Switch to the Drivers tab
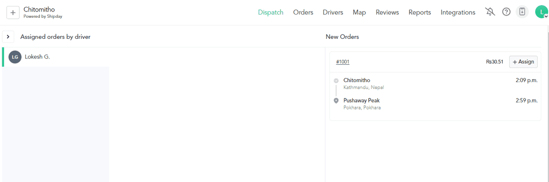This screenshot has width=549, height=182. coord(333,12)
